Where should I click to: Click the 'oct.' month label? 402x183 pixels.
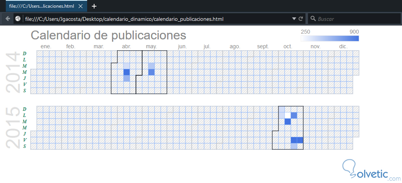(x=288, y=46)
